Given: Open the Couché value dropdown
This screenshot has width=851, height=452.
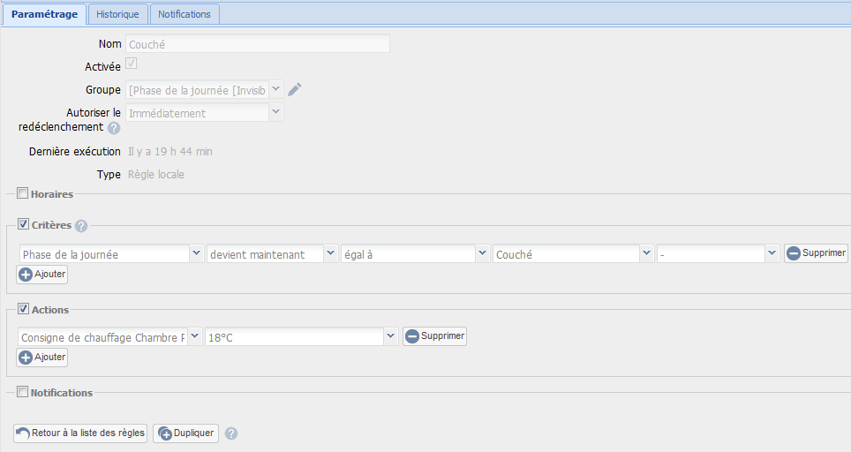Looking at the screenshot, I should tap(647, 253).
